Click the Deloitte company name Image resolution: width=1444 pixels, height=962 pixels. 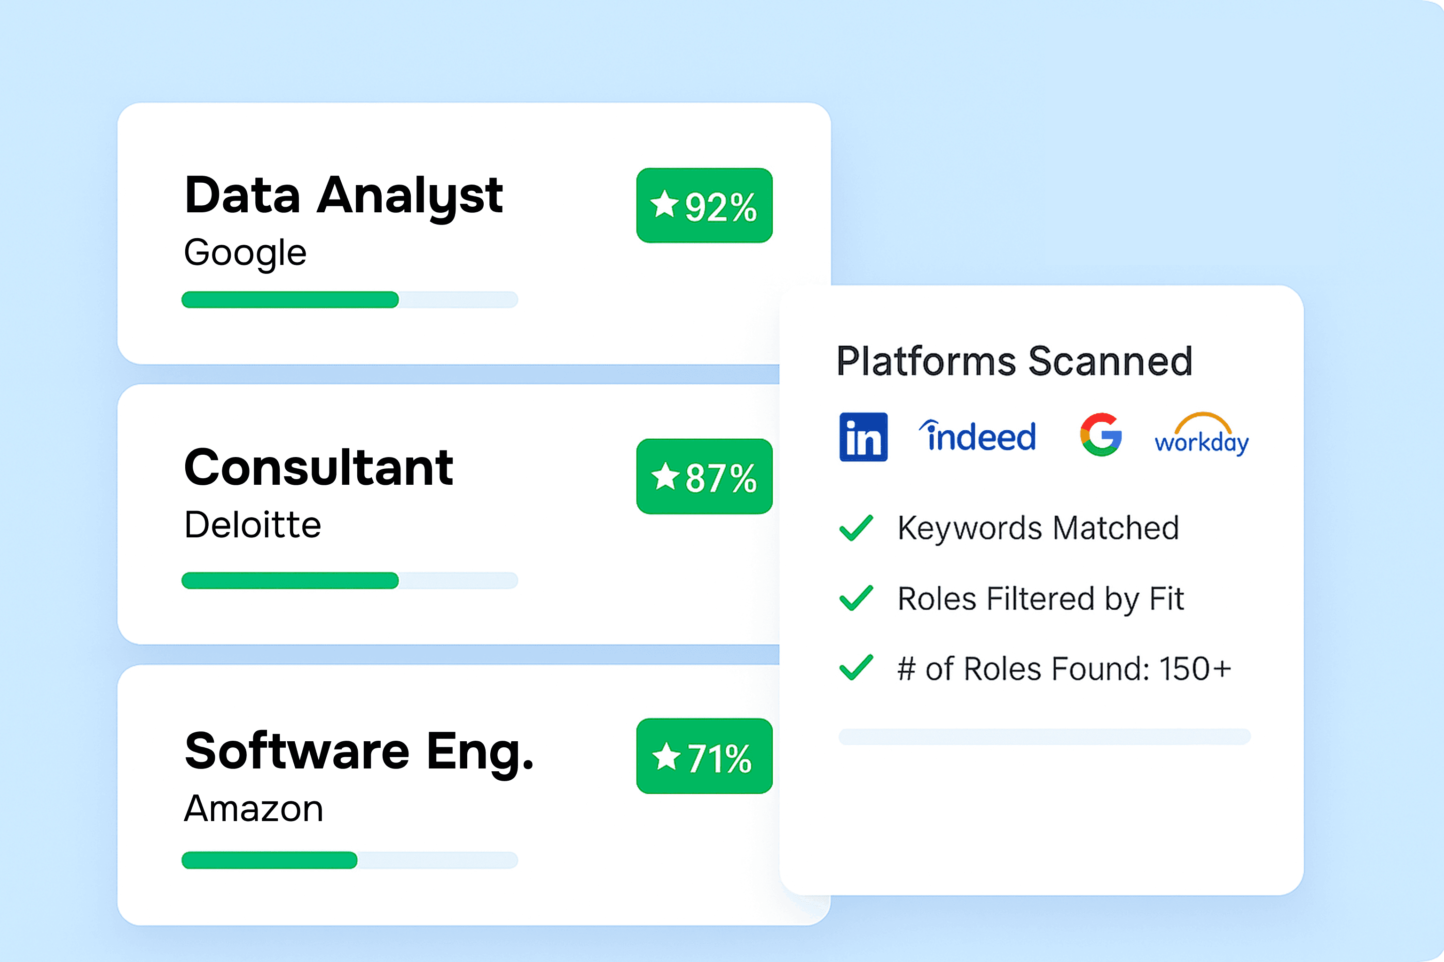coord(252,525)
